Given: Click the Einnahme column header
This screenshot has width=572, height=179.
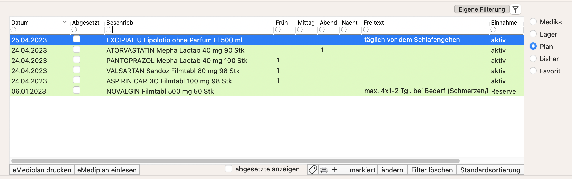Looking at the screenshot, I should (504, 23).
